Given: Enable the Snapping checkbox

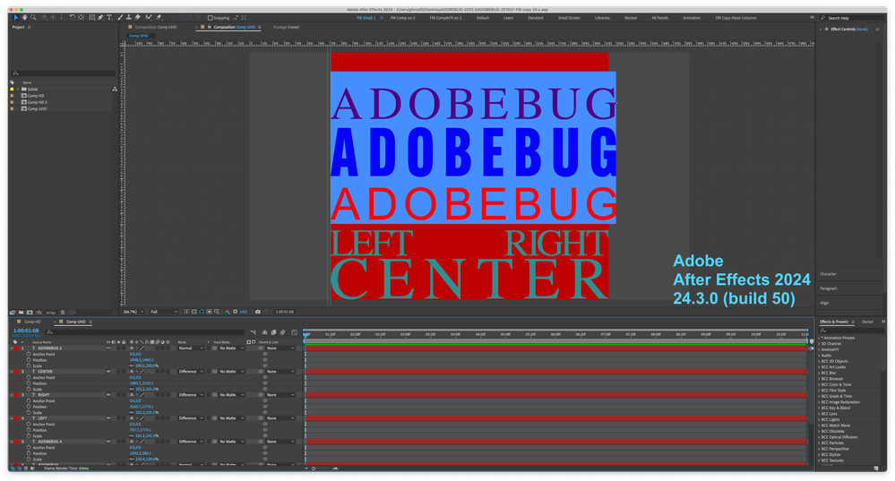Looking at the screenshot, I should point(210,18).
